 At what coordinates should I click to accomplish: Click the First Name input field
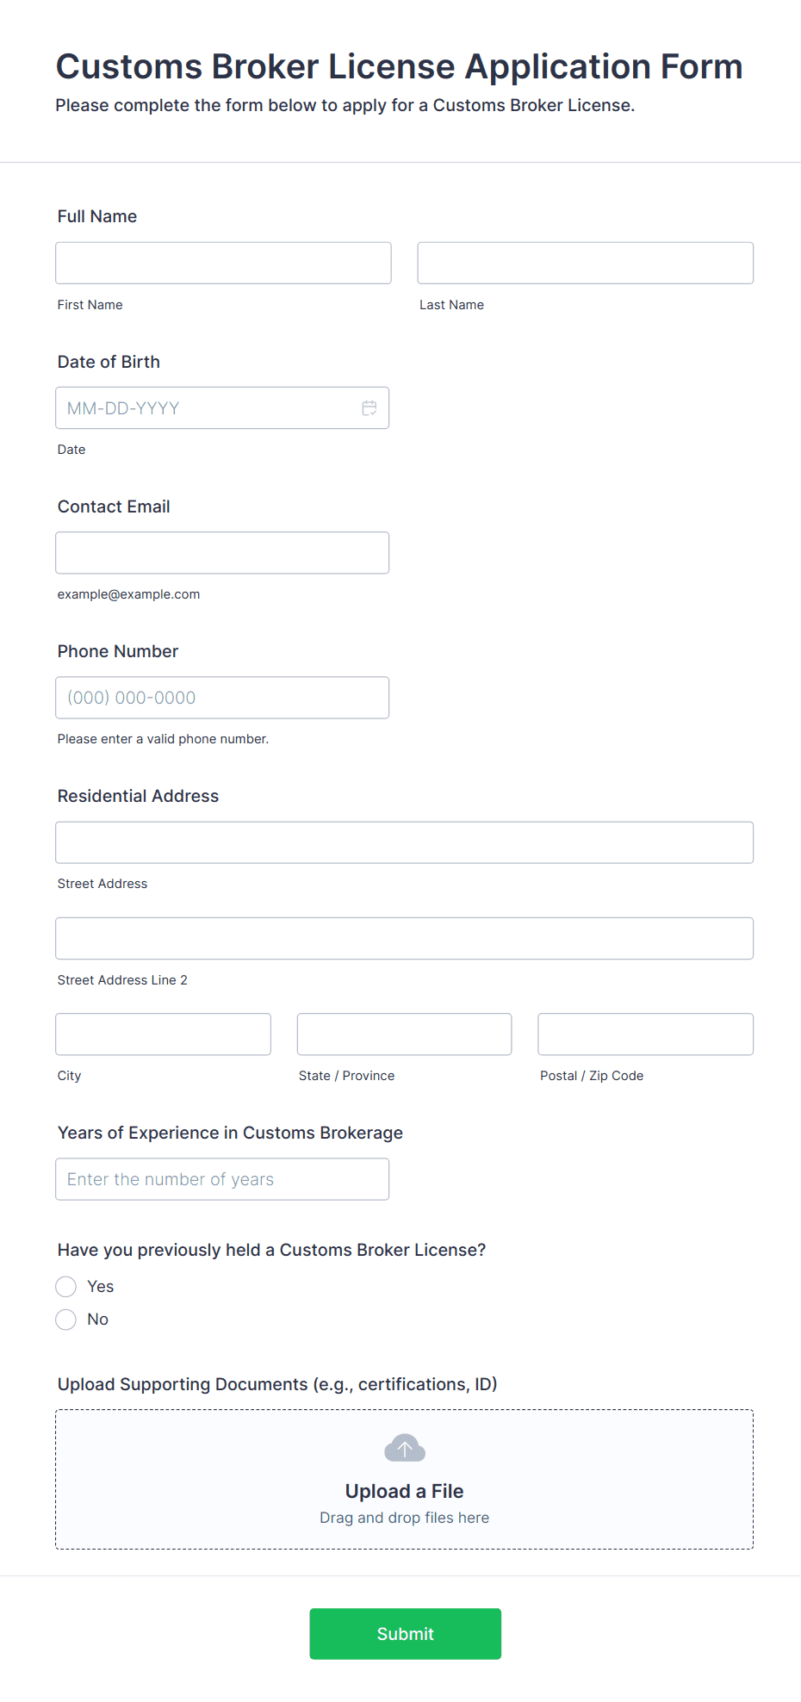click(x=223, y=263)
